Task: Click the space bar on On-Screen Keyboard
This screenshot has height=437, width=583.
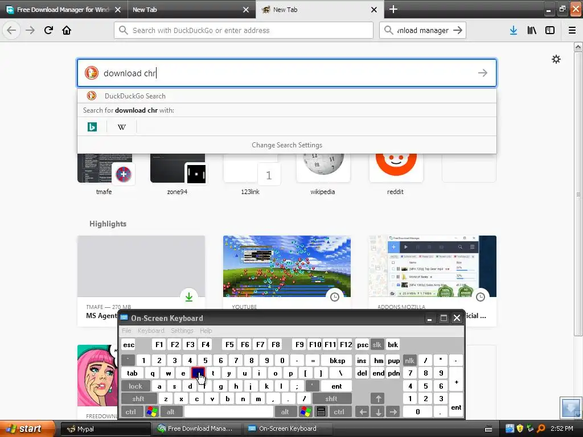Action: point(229,411)
